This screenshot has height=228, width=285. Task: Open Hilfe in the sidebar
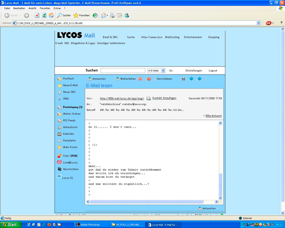[x=63, y=98]
